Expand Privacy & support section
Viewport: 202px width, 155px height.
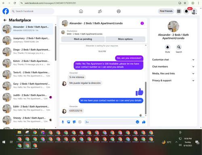click(173, 81)
